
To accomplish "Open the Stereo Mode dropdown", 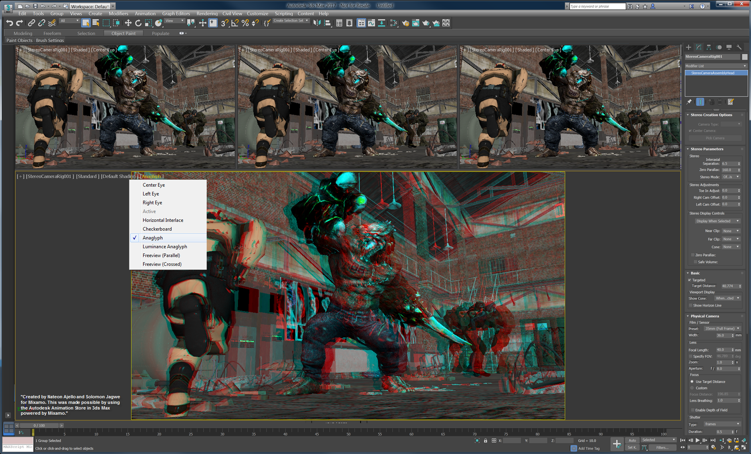I will click(731, 177).
